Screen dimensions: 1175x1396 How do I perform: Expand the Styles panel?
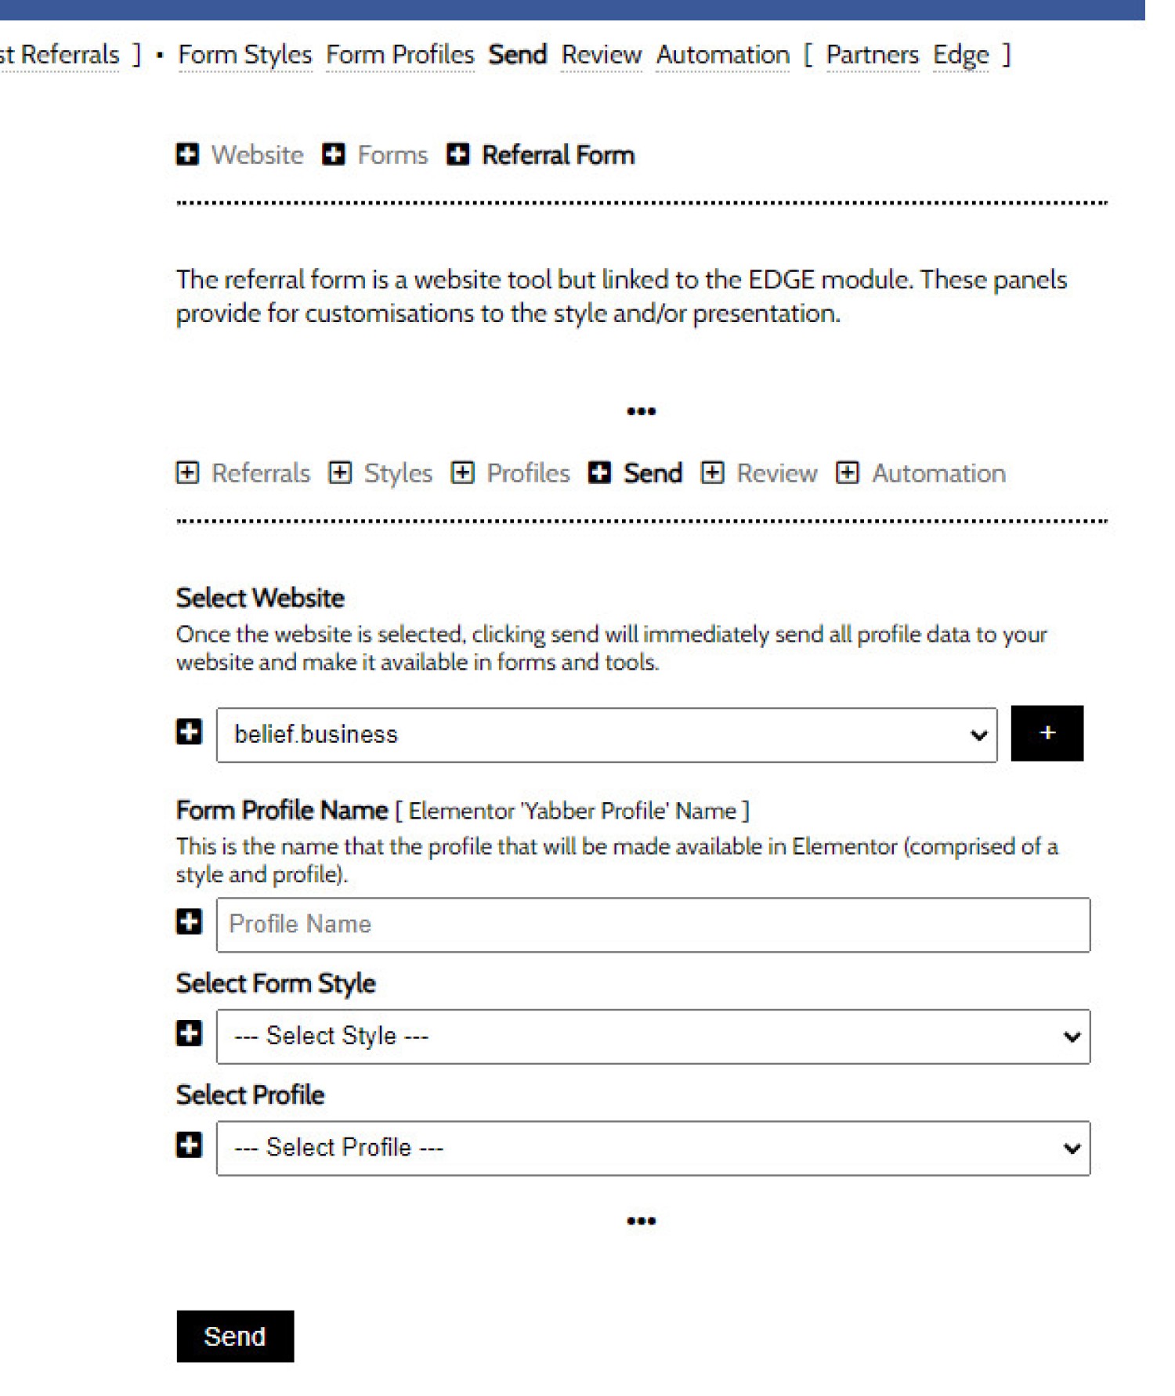(381, 473)
